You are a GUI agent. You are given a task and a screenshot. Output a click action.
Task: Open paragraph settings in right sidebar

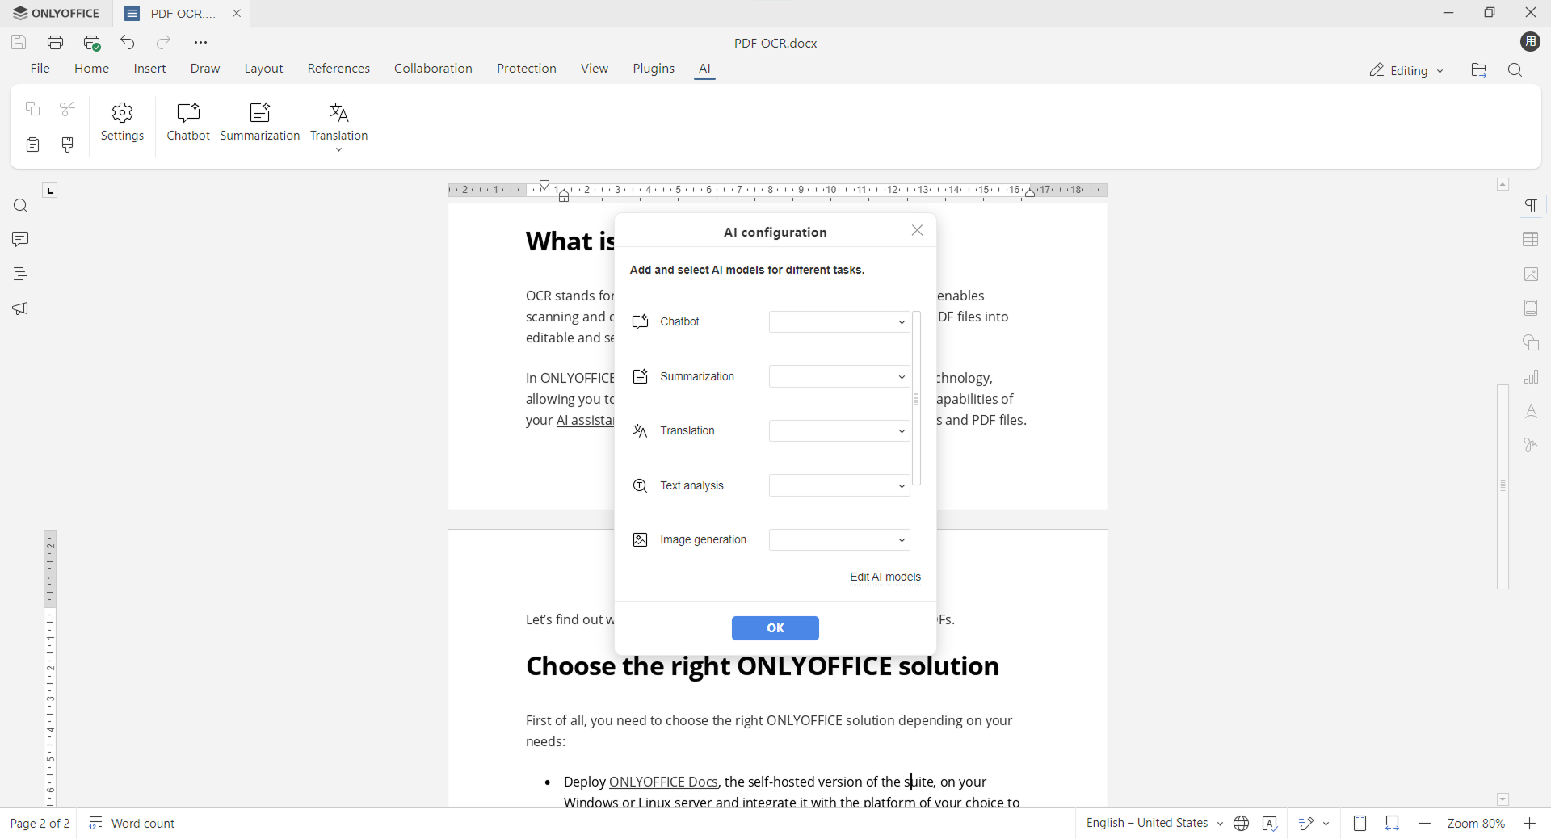click(1532, 206)
